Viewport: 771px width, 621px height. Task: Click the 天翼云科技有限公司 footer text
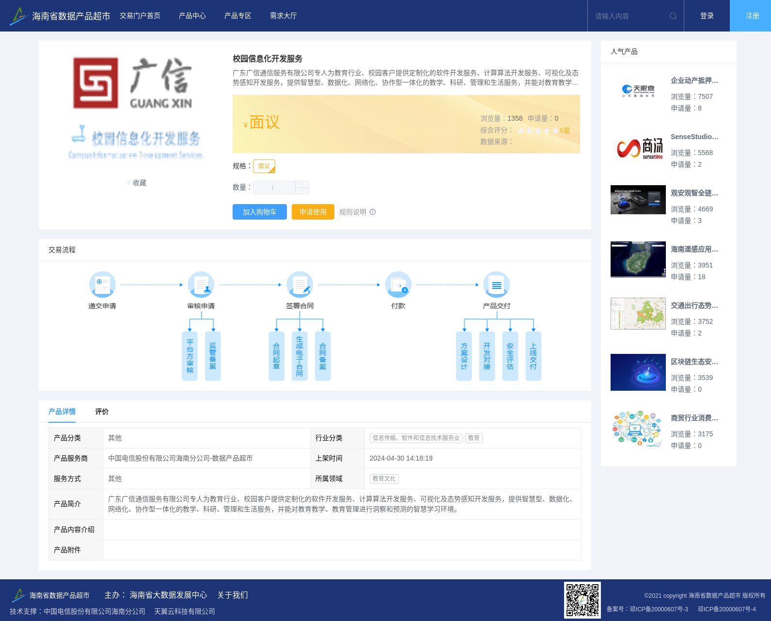[x=185, y=611]
